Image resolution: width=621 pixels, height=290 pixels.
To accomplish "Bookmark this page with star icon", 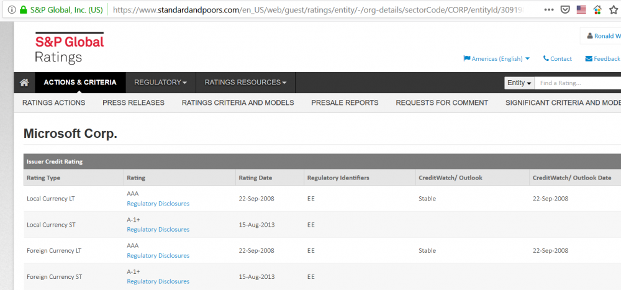I will (x=613, y=10).
